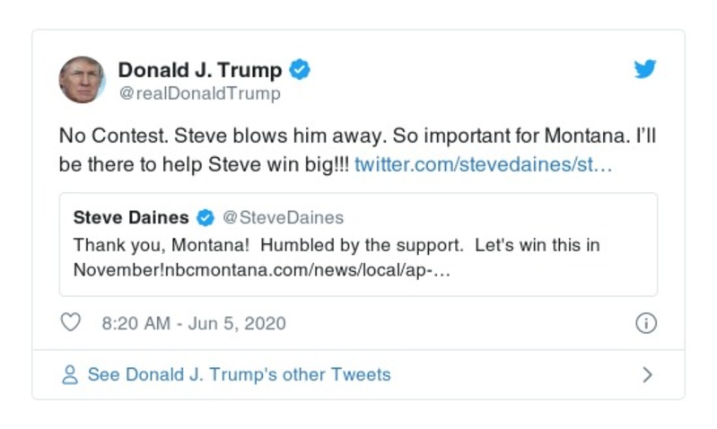The image size is (717, 429).
Task: Click the 8:20 AM - Jun 5, 2020 timestamp
Action: tap(195, 324)
